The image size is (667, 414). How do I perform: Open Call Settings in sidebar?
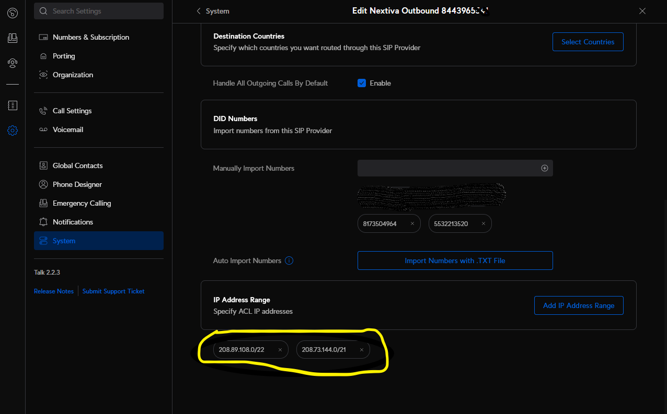(x=72, y=111)
